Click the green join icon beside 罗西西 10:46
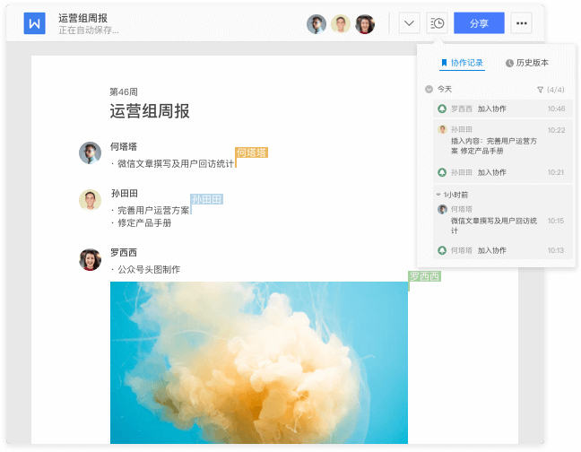This screenshot has height=452, width=581. point(442,109)
